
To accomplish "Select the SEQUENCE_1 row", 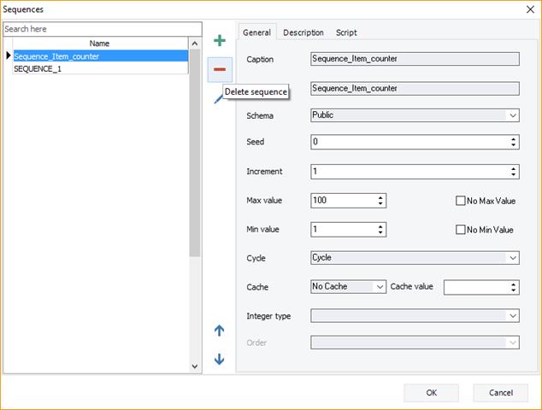I will 101,68.
